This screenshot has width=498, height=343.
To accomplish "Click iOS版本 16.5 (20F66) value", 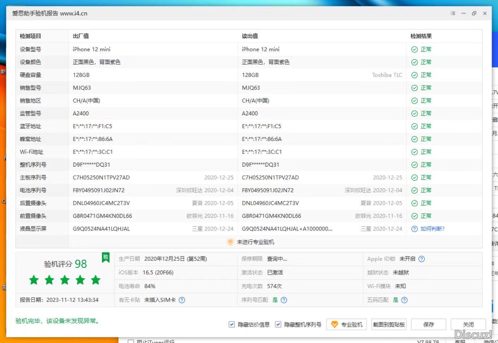I will 158,273.
